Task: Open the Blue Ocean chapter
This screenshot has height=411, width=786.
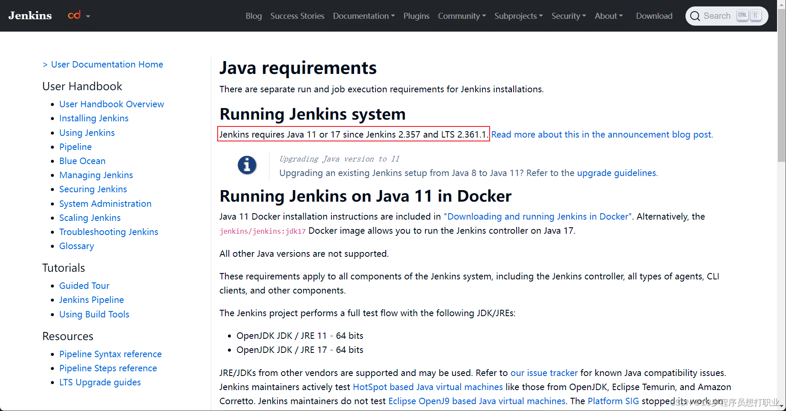Action: (82, 161)
